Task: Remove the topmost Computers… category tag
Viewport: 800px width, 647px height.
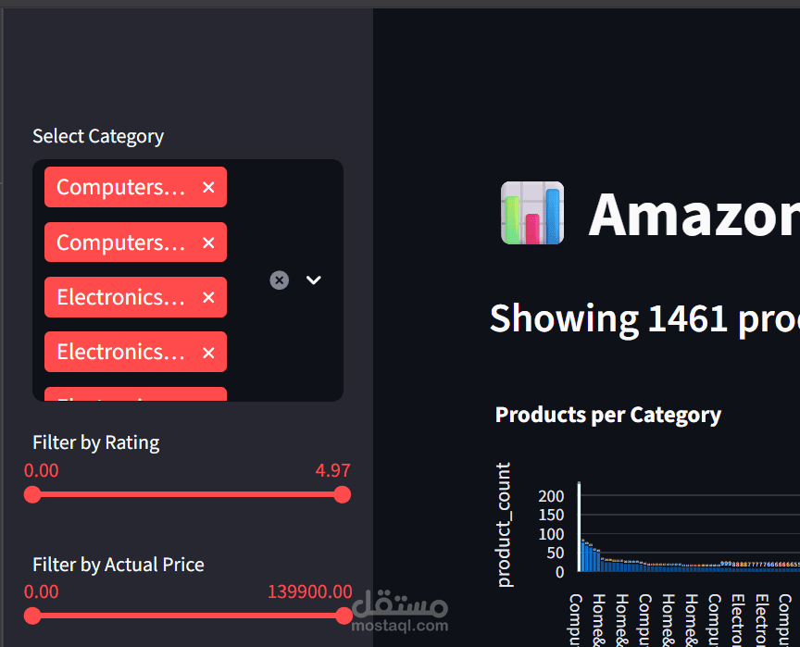Action: coord(208,187)
